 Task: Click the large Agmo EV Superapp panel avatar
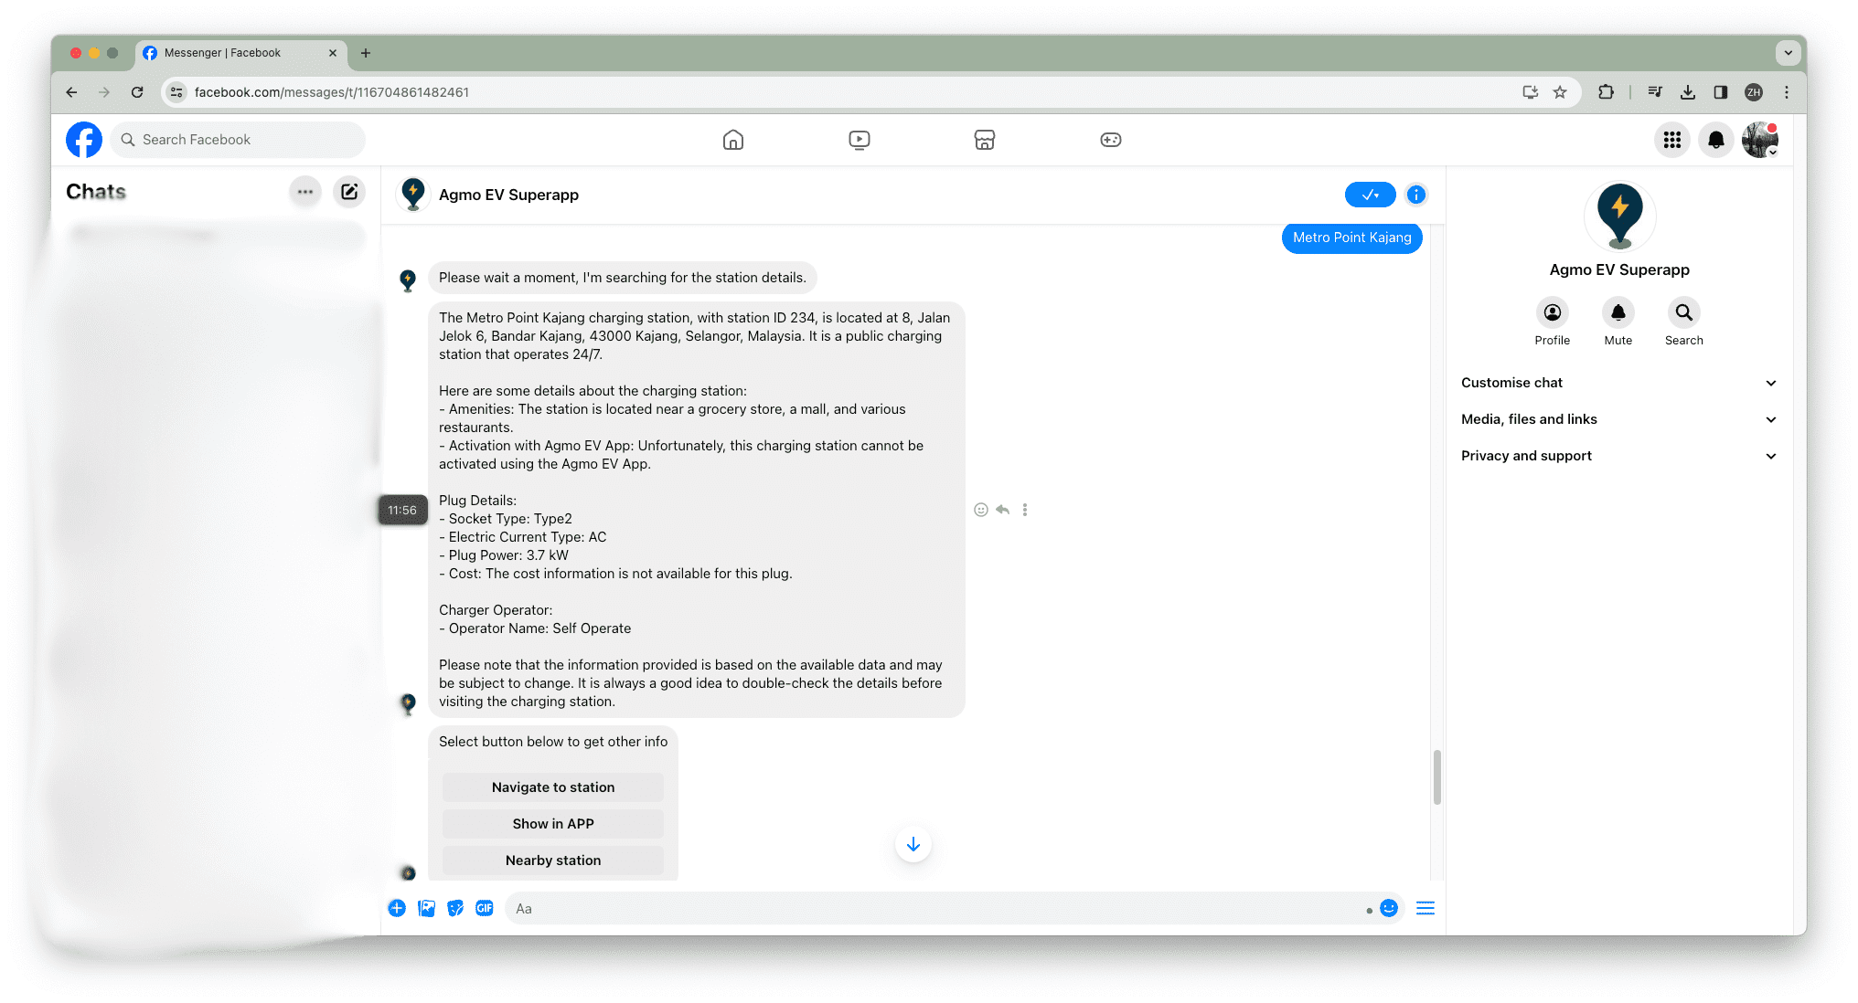click(1619, 216)
